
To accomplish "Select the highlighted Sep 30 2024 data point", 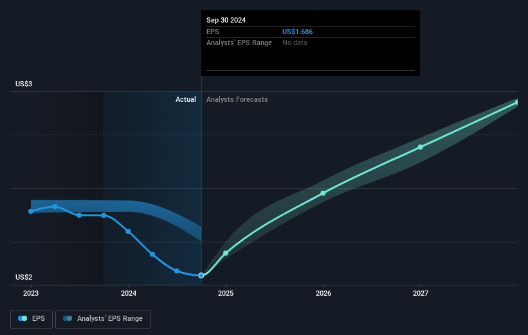I will (201, 276).
